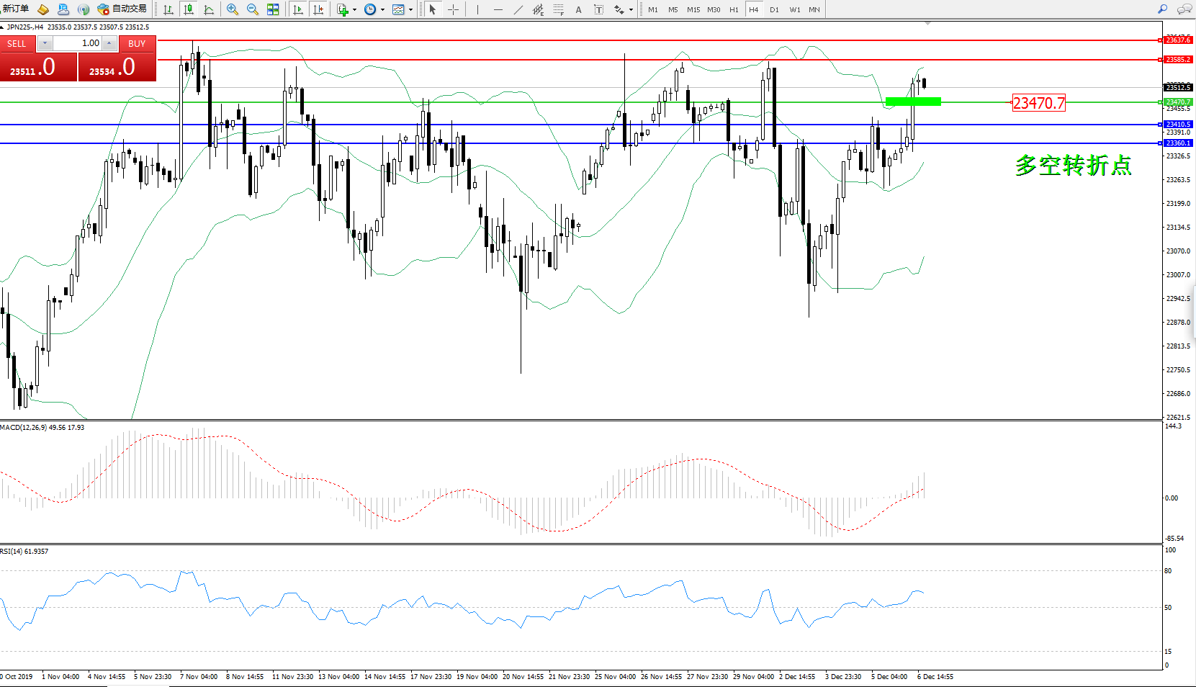
Task: Click the zoom in magnifier icon
Action: click(232, 9)
